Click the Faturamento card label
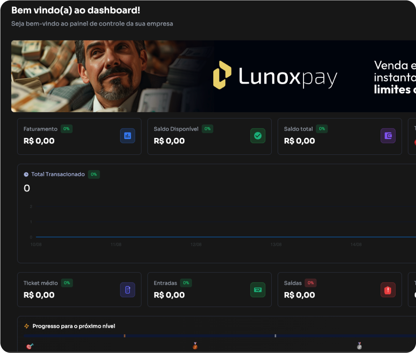The height and width of the screenshot is (353, 416). (x=40, y=129)
